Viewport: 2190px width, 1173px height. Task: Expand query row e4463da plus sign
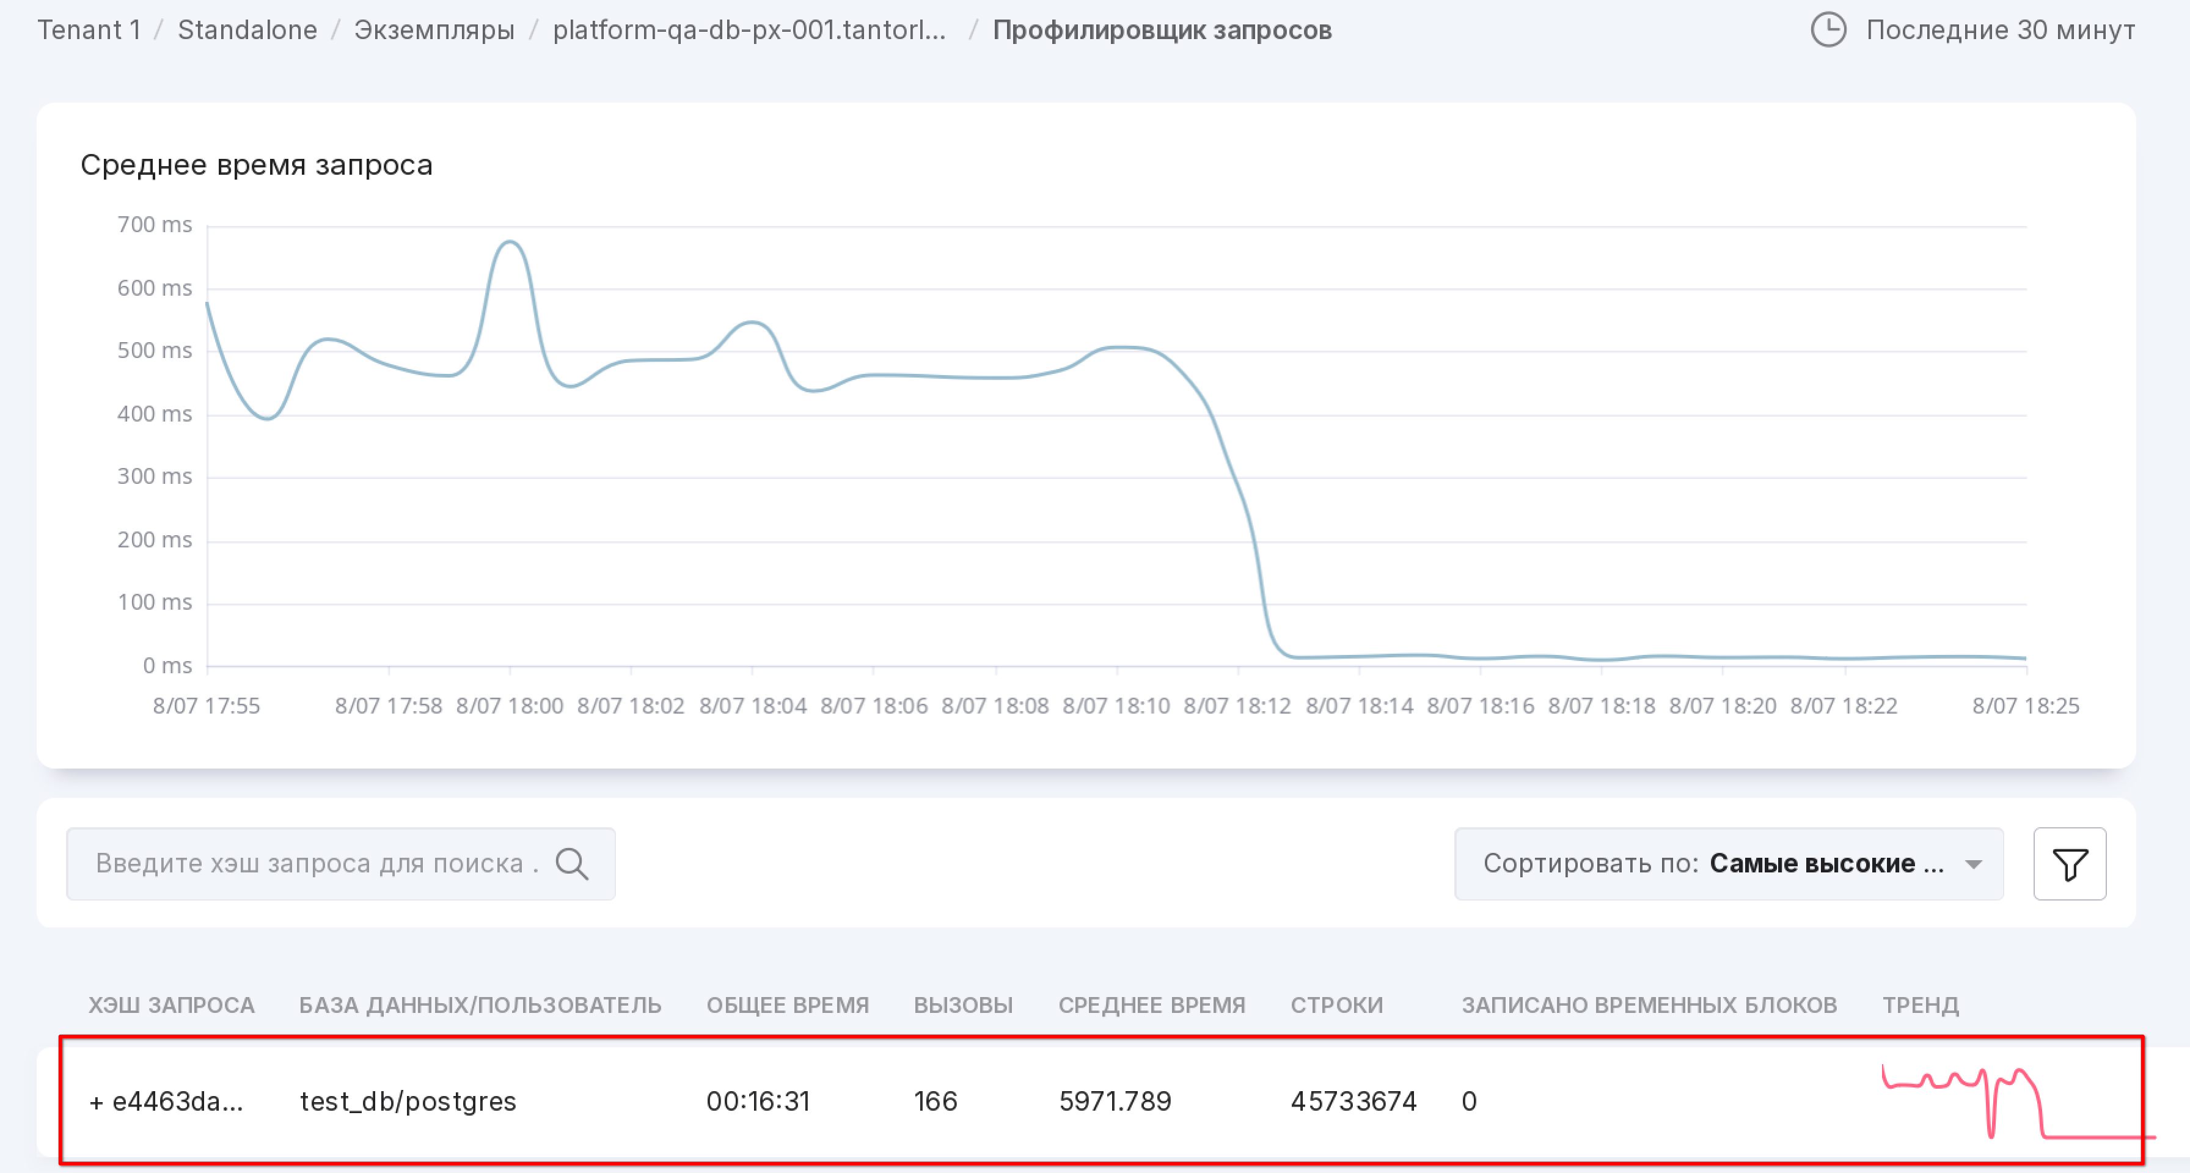[x=96, y=1103]
